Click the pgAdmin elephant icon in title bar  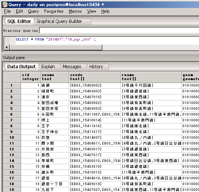tap(5, 5)
